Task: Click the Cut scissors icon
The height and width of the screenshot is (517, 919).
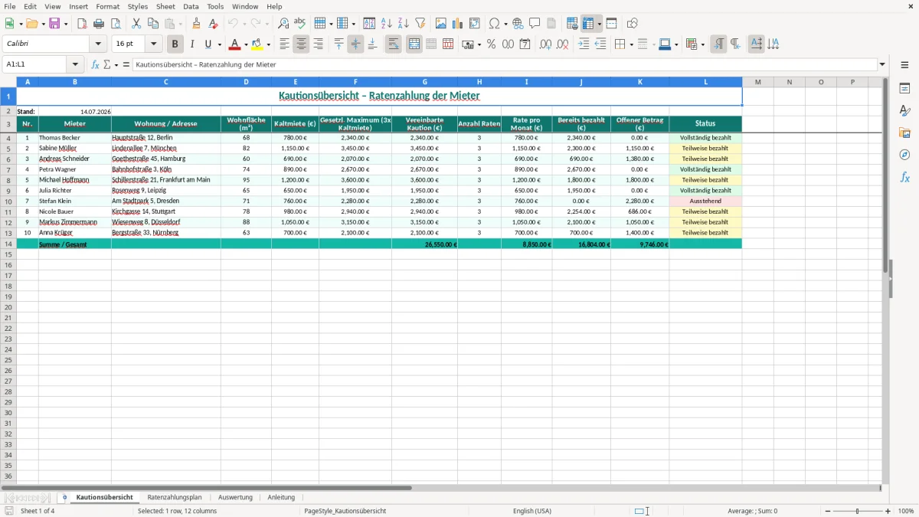Action: (x=136, y=24)
